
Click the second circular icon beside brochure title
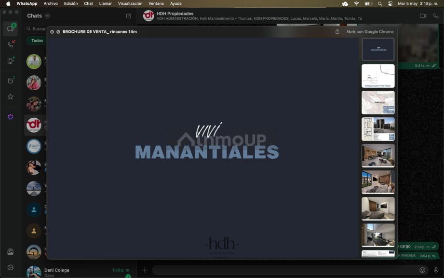[x=58, y=32]
